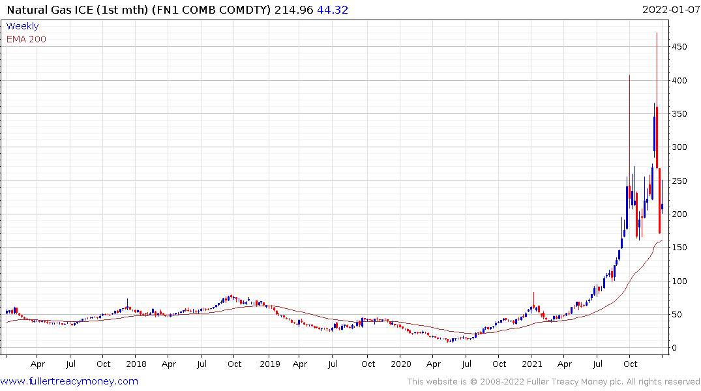
Task: Click the 400 price axis label
Action: click(679, 80)
